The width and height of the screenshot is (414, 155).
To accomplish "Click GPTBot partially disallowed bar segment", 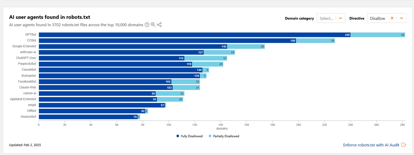I will click(x=378, y=35).
